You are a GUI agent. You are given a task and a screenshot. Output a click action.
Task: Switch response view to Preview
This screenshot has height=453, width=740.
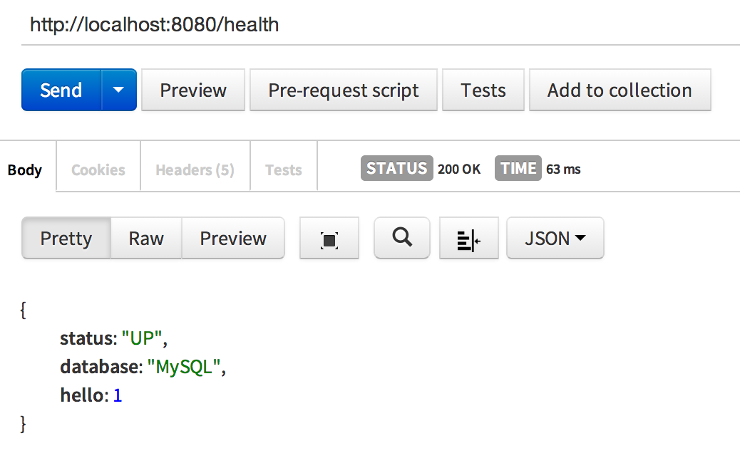233,238
